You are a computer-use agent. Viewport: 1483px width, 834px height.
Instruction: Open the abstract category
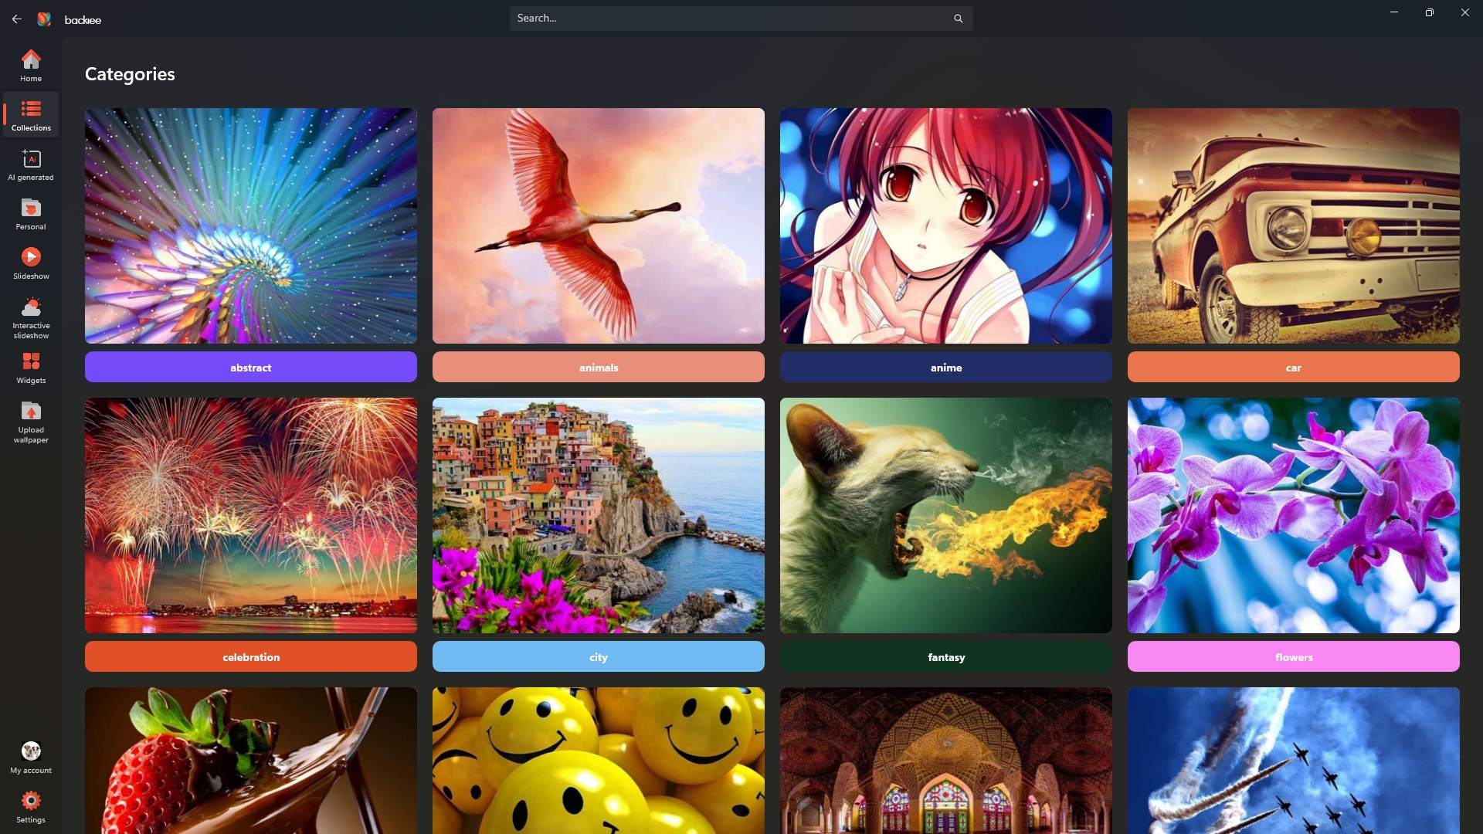point(250,367)
